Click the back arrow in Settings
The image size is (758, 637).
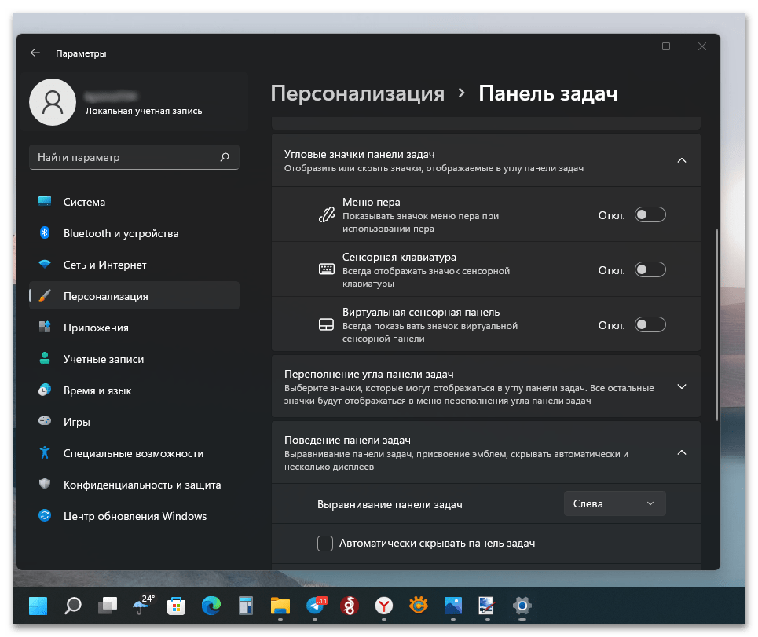[35, 53]
